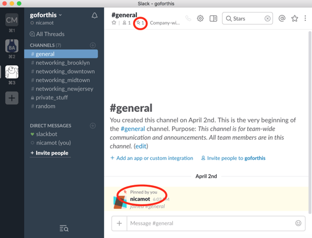This screenshot has width=312, height=238.
Task: Toggle channel details pane icon
Action: coord(213,18)
